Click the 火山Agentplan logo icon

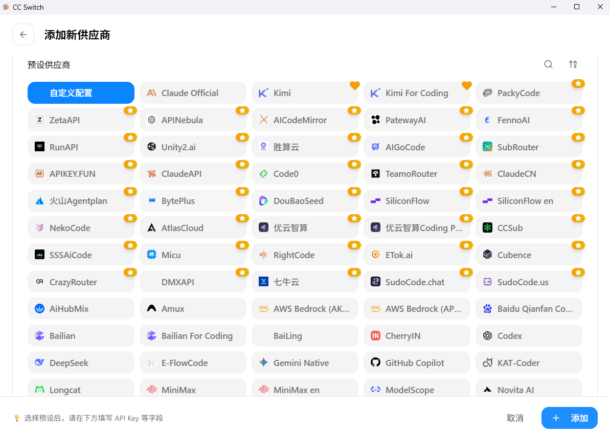[40, 201]
